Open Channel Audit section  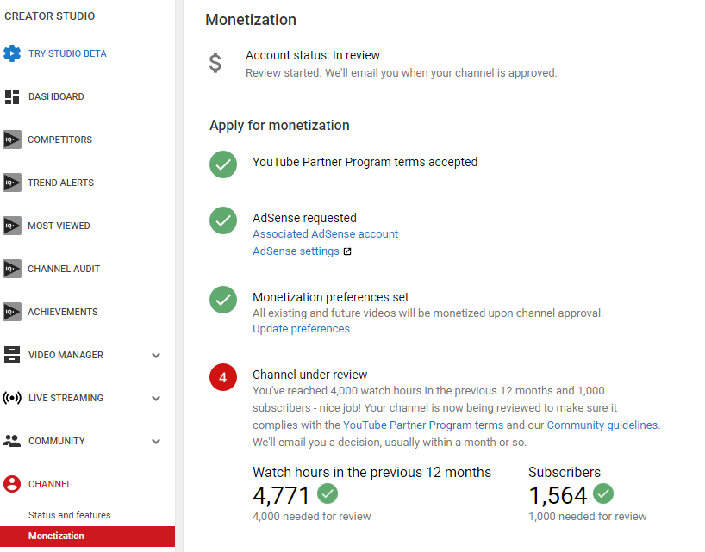[x=64, y=269]
